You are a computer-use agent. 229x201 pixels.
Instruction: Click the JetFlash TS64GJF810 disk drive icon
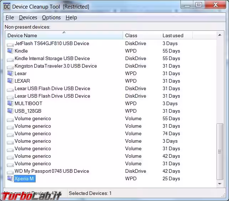coord(10,44)
